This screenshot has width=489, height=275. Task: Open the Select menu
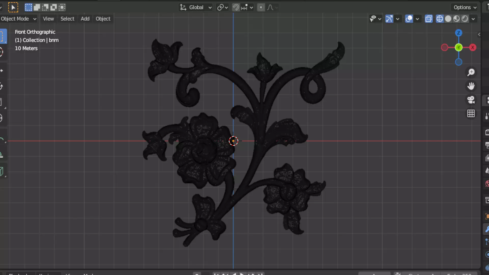point(67,19)
